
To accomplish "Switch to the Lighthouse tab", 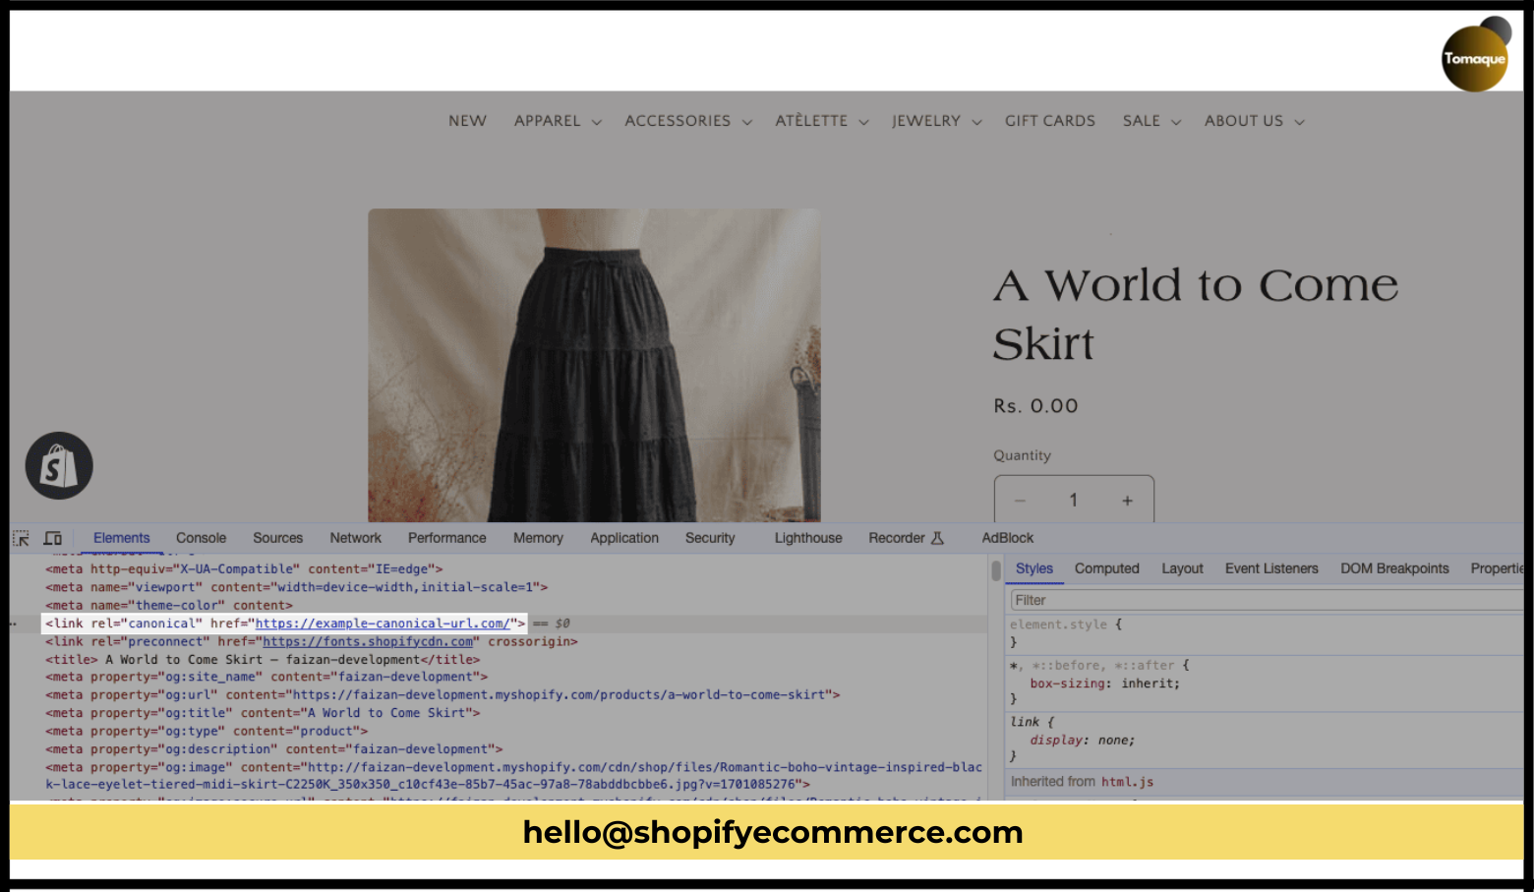I will 808,538.
